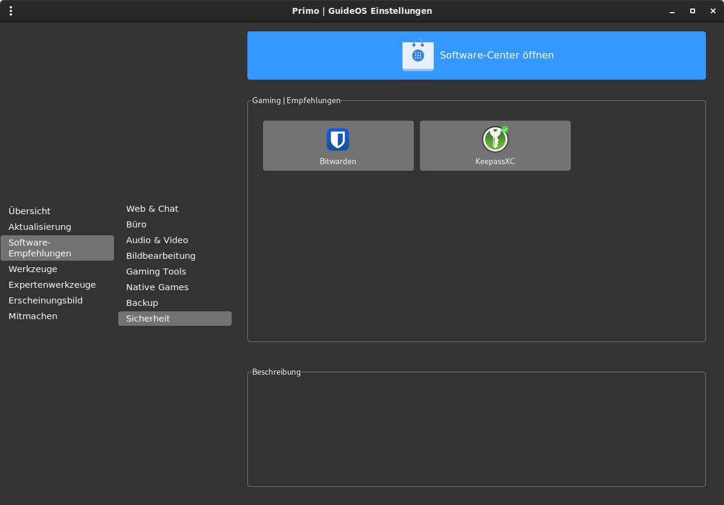724x505 pixels.
Task: Click the KeepassXC key icon
Action: (495, 139)
